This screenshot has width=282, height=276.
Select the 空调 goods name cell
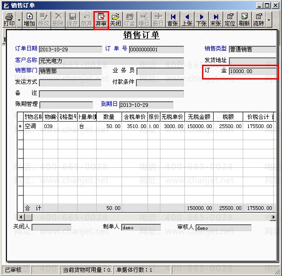(33, 126)
